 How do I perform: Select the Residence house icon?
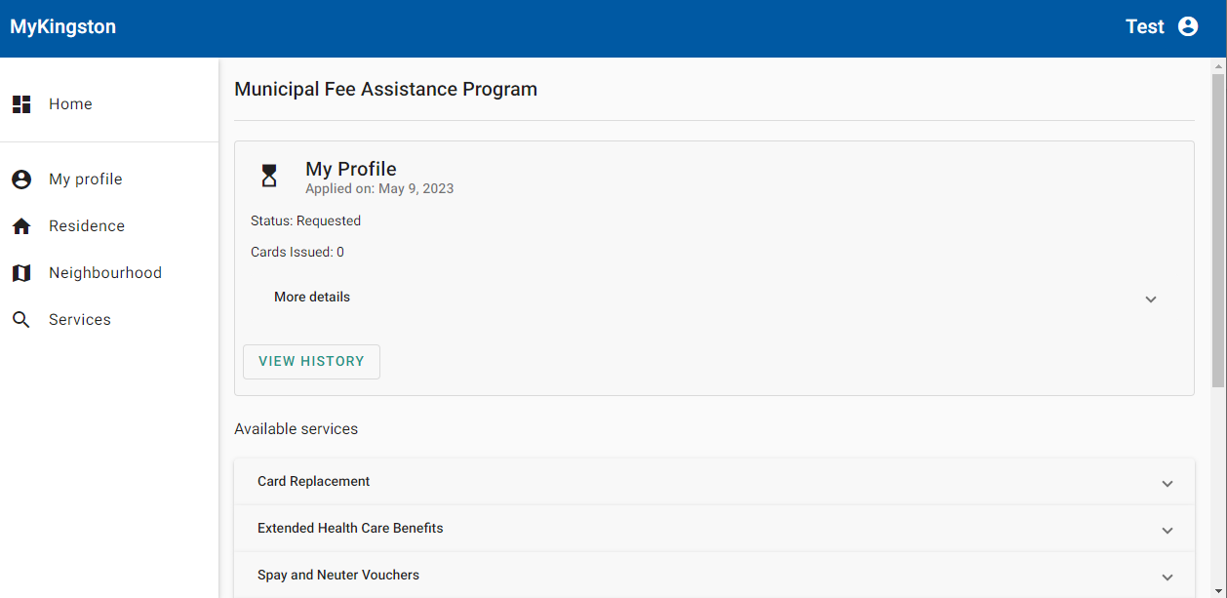pyautogui.click(x=20, y=225)
